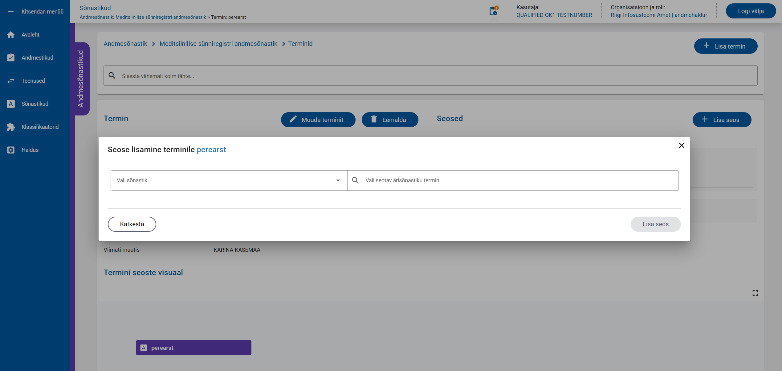Close the dialog with the X icon
This screenshot has height=371, width=782.
pyautogui.click(x=681, y=145)
